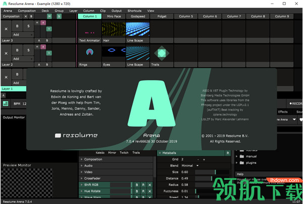Trigger Column 1 header
303x204 pixels.
(90, 17)
